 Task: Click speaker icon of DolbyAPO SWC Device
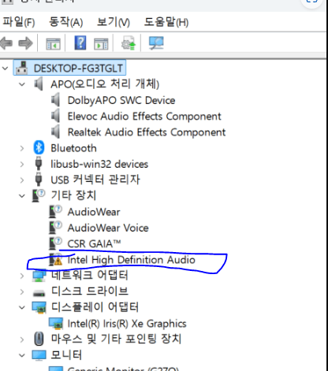tap(55, 100)
